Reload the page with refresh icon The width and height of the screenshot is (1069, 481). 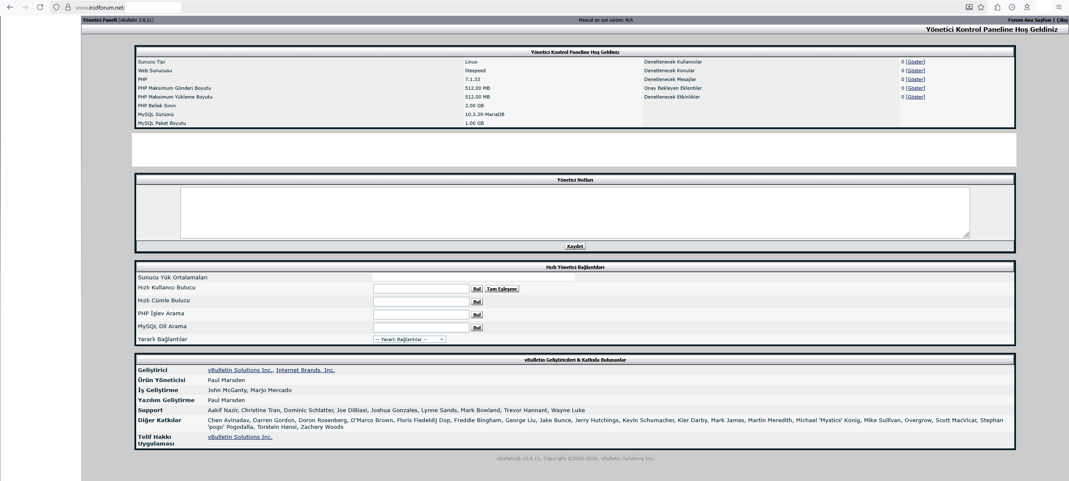coord(40,7)
